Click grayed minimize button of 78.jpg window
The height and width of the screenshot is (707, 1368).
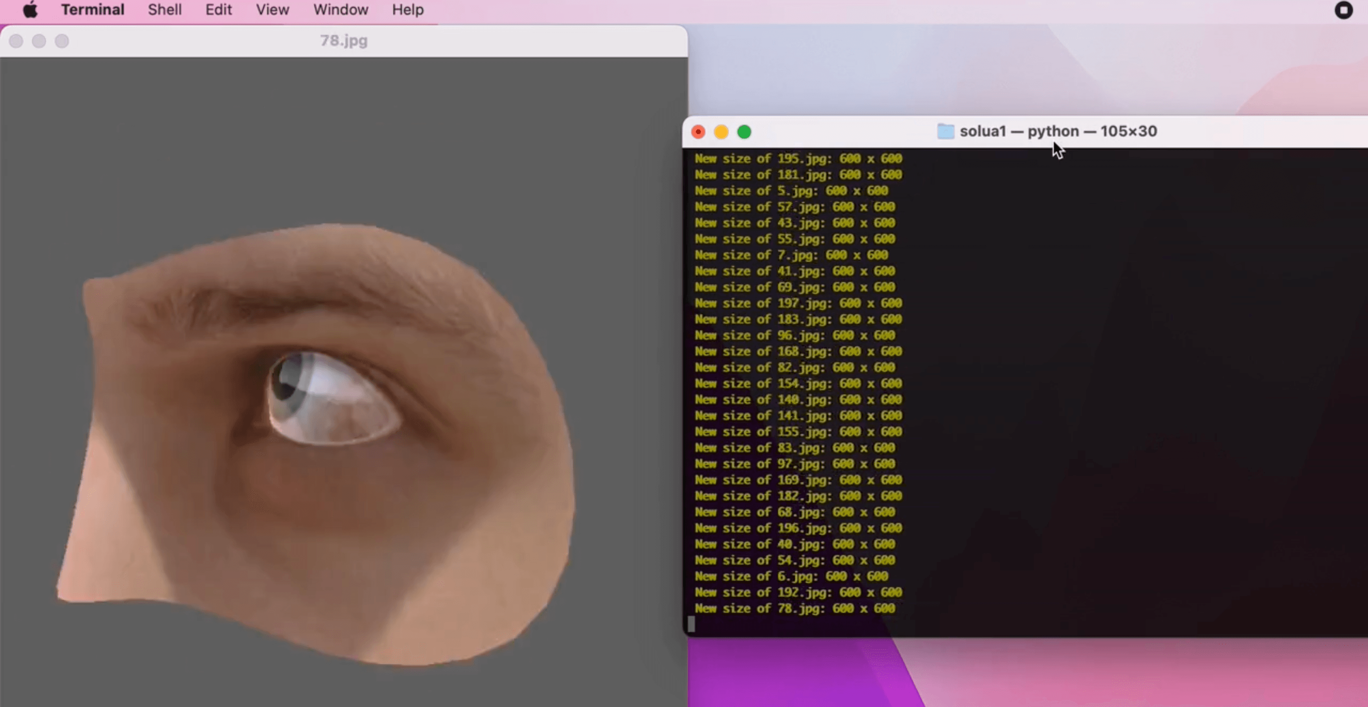pos(39,41)
